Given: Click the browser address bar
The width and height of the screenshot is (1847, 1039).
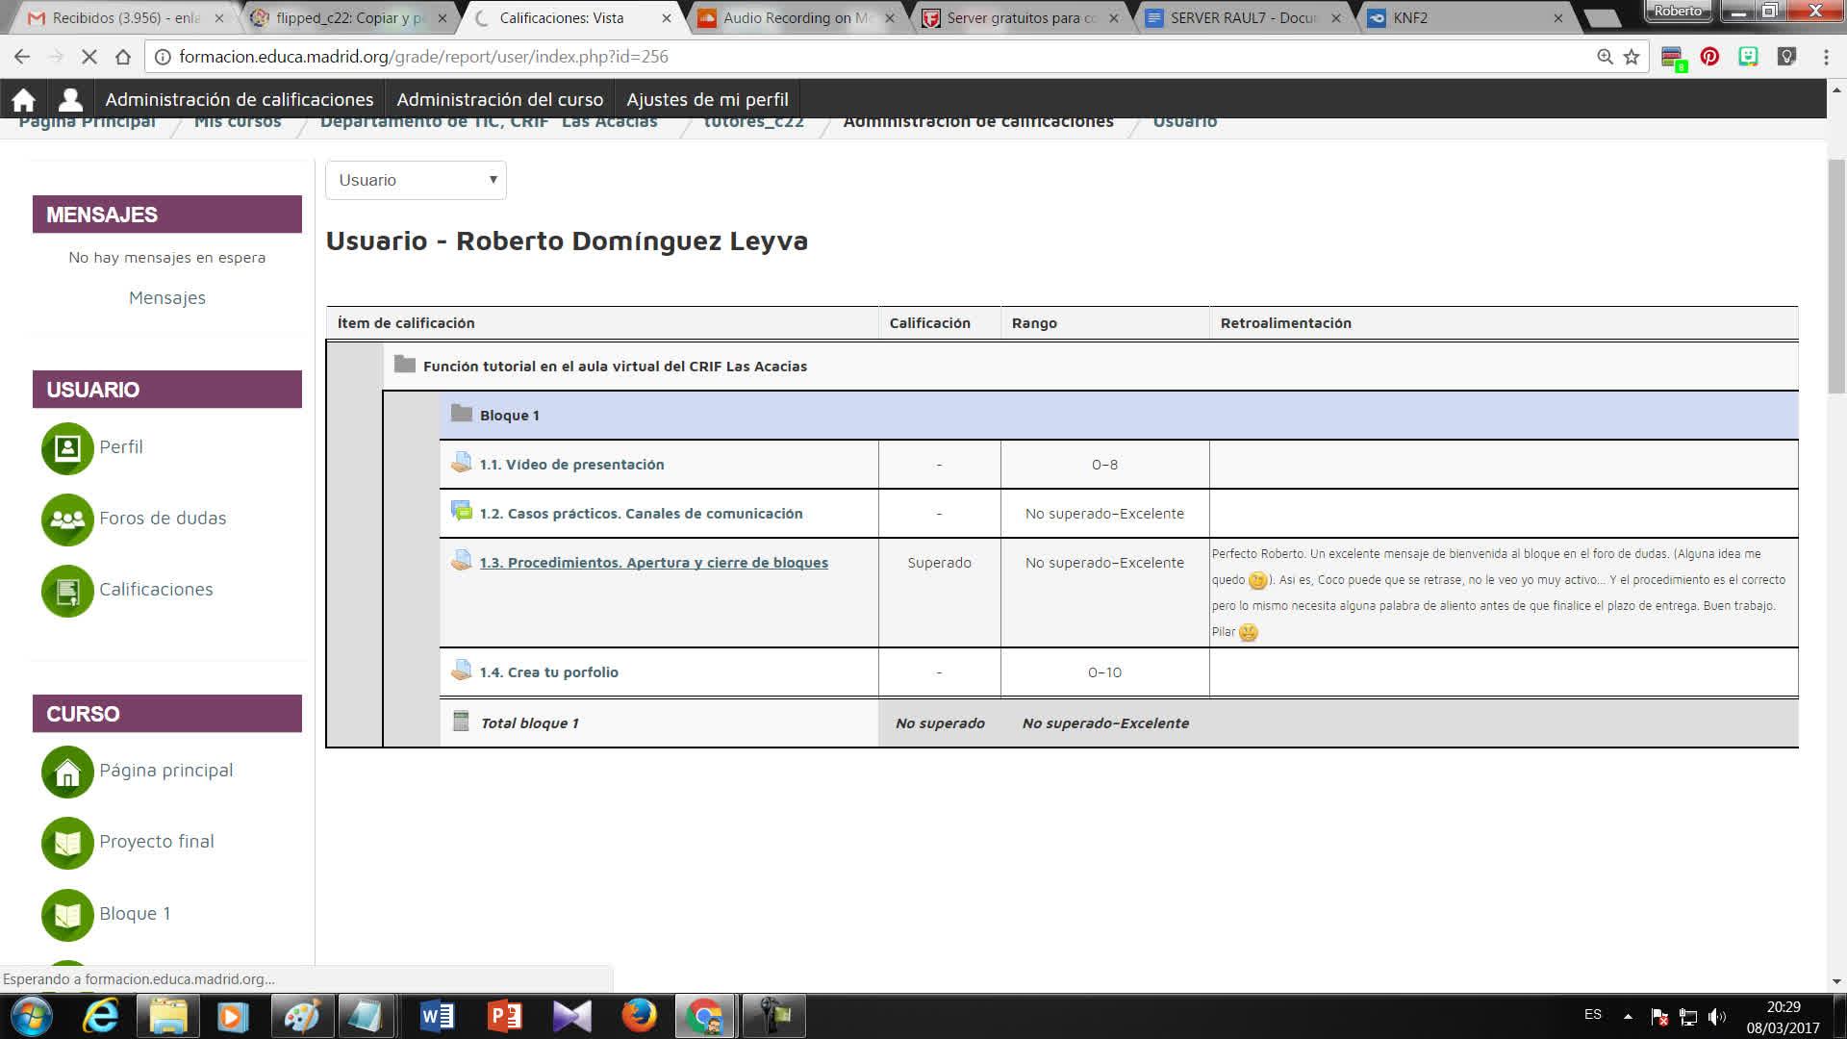Looking at the screenshot, I should click(866, 57).
